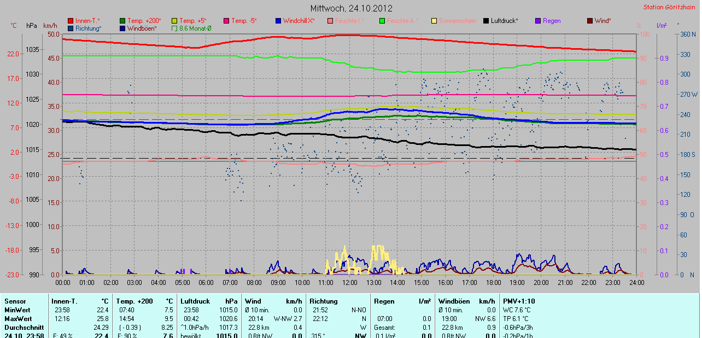The height and width of the screenshot is (338, 702).
Task: Toggle the Feuchte I. series square
Action: (330, 21)
